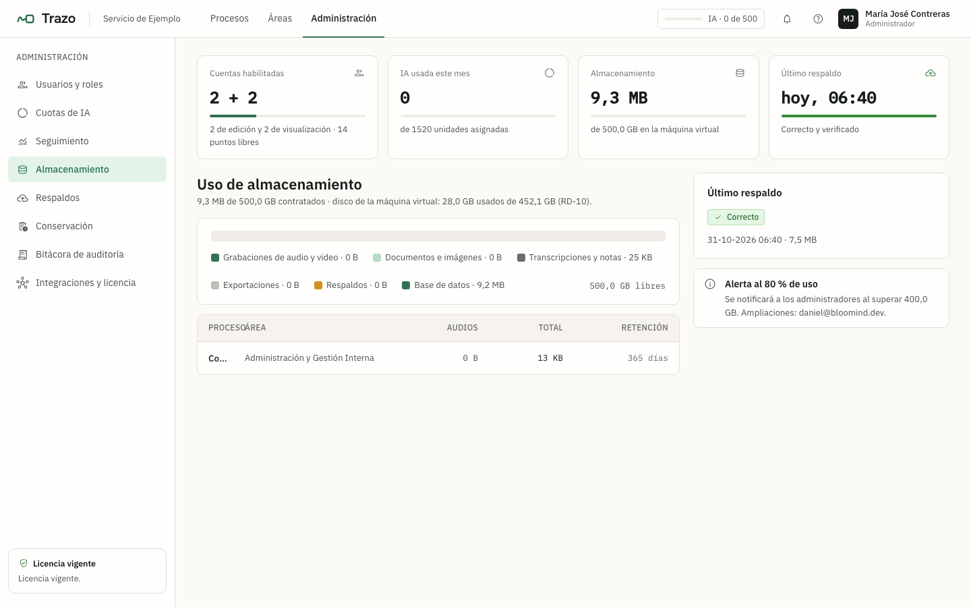
Task: Click the circle icon on IA usada card
Action: tap(550, 73)
